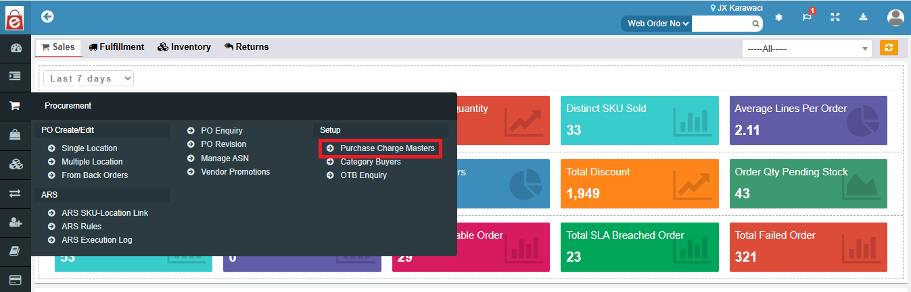This screenshot has height=292, width=911.
Task: Click the Total Discount card
Action: (640, 183)
